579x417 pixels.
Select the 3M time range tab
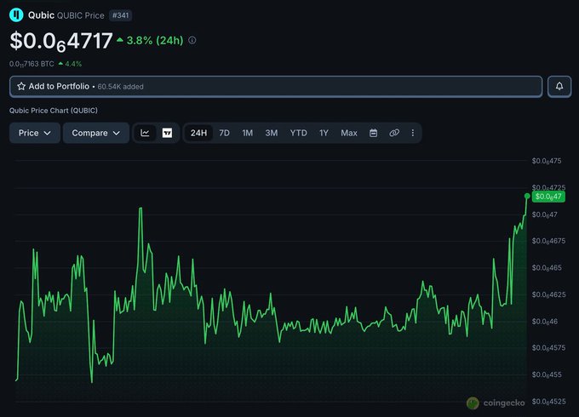(x=272, y=133)
